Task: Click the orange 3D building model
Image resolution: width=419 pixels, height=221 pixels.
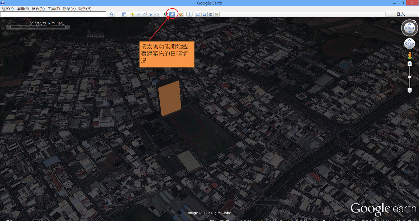Action: (169, 98)
